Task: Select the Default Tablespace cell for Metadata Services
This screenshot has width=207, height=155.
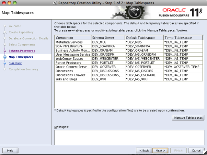Action: (144, 42)
